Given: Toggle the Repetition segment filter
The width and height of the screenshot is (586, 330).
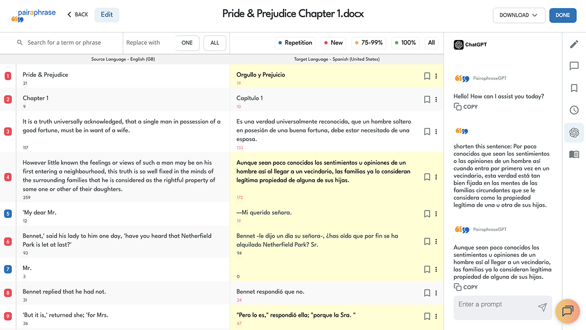Looking at the screenshot, I should click(x=295, y=43).
